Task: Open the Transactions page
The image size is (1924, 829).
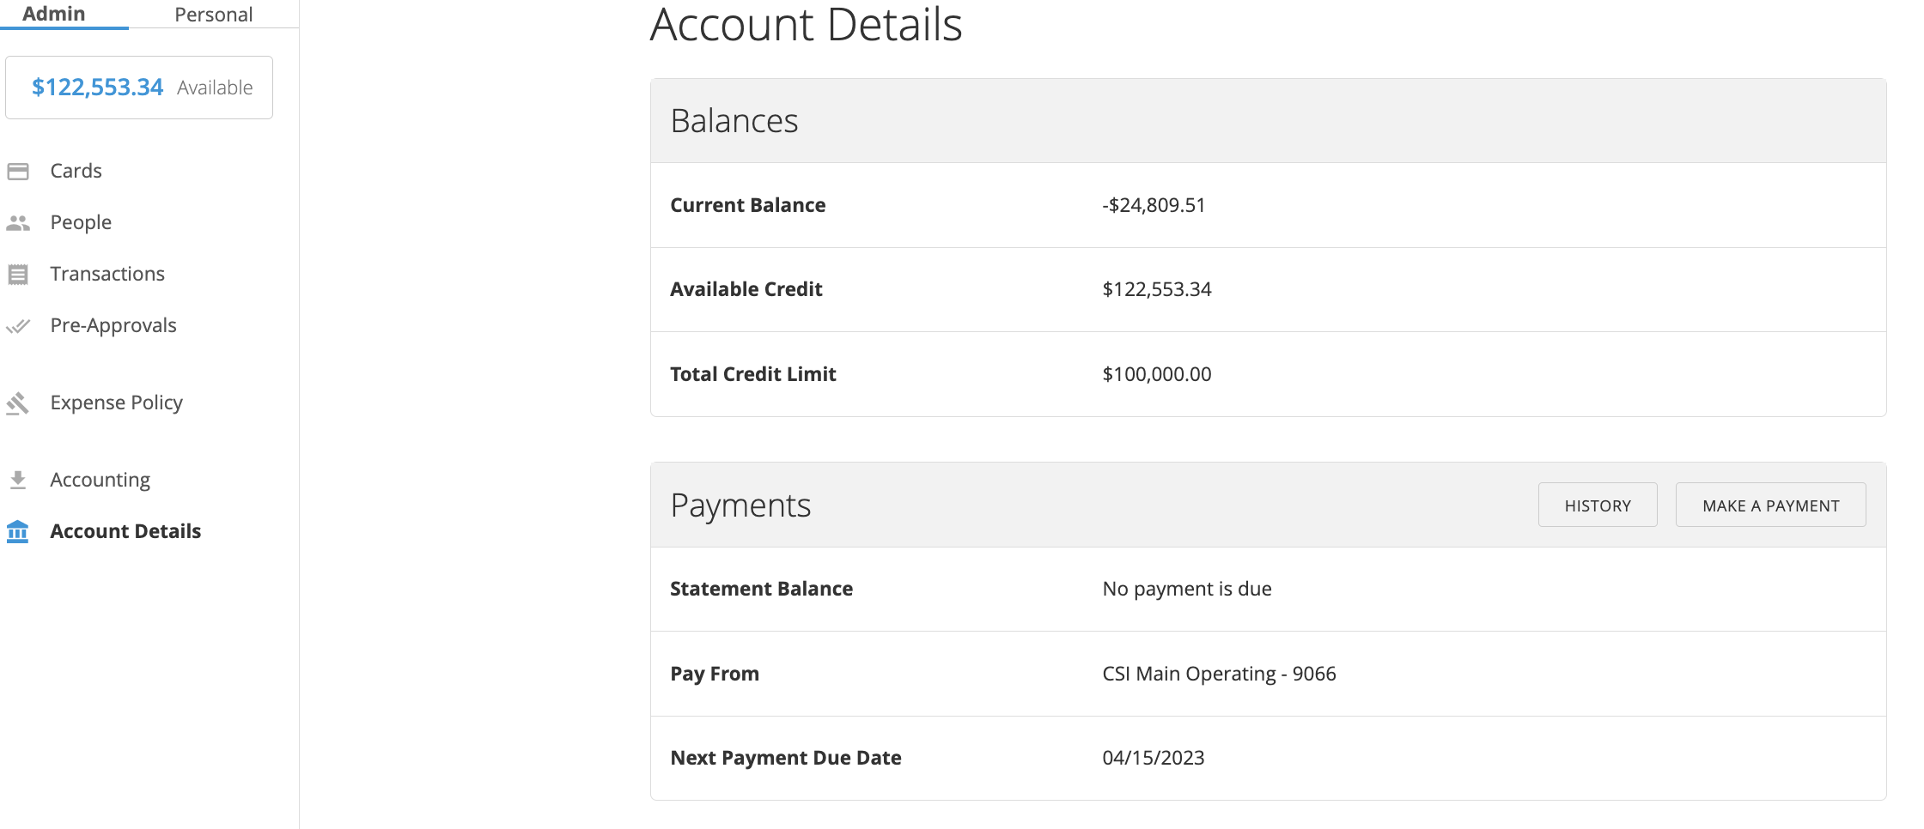Action: click(107, 274)
